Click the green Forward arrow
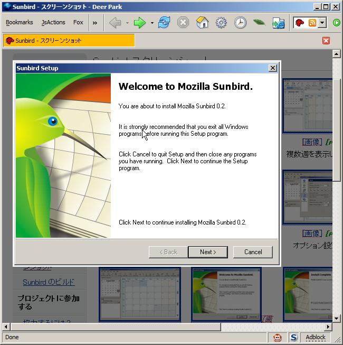343x345 pixels. (x=140, y=22)
